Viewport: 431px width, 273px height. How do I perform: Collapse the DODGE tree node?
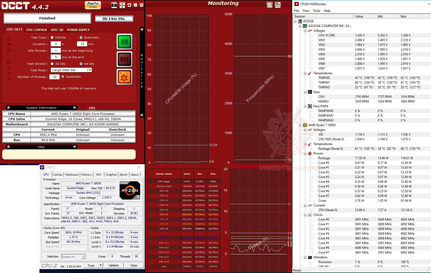click(x=295, y=22)
